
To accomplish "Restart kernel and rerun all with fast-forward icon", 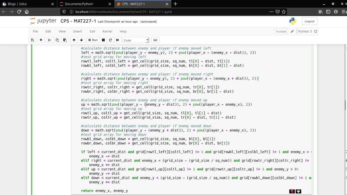I will [x=117, y=40].
